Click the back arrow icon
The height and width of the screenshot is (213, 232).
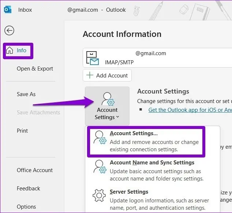[x=9, y=31]
